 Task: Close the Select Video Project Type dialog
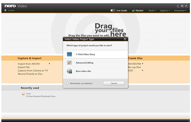click(125, 39)
